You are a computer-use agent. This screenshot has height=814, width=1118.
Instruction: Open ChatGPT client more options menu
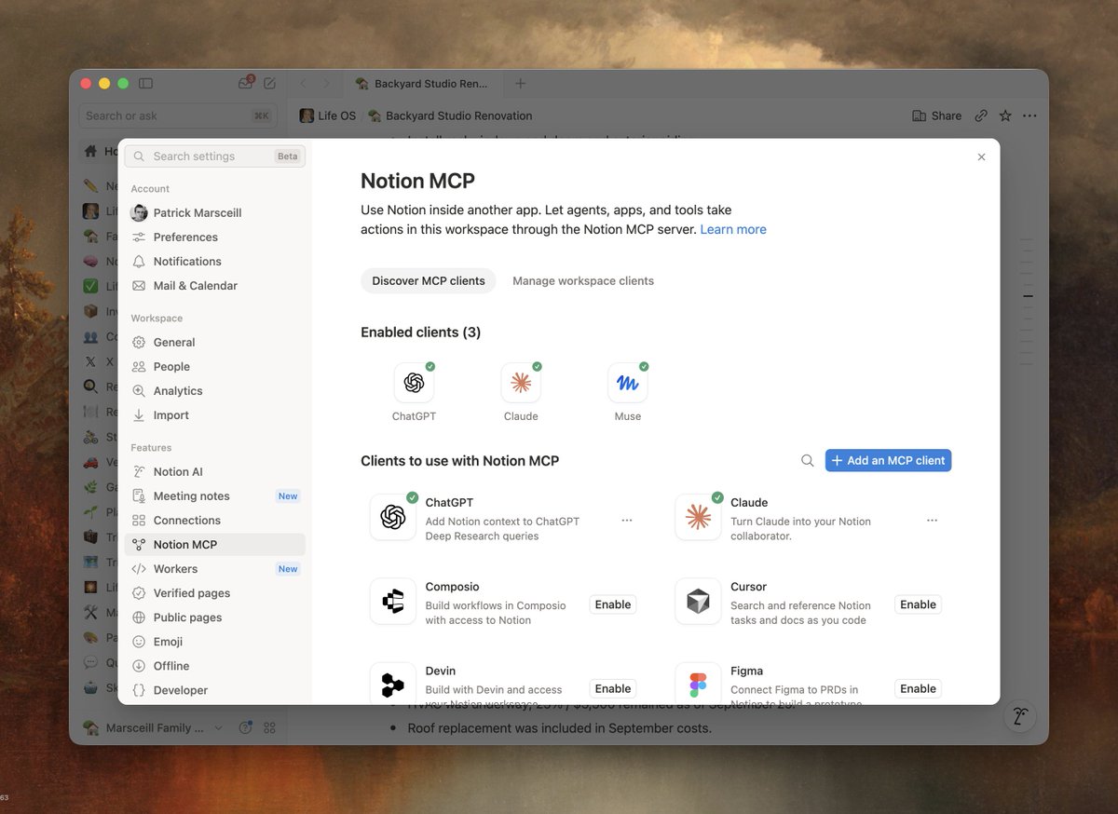(627, 521)
